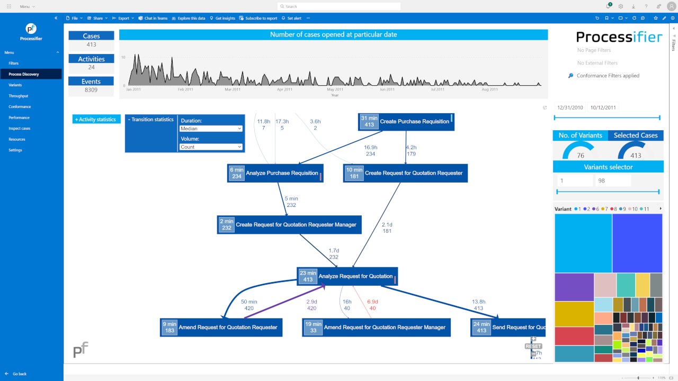Open the comments icon in toolbar
Screen dimensions: 678x381
pos(643,18)
